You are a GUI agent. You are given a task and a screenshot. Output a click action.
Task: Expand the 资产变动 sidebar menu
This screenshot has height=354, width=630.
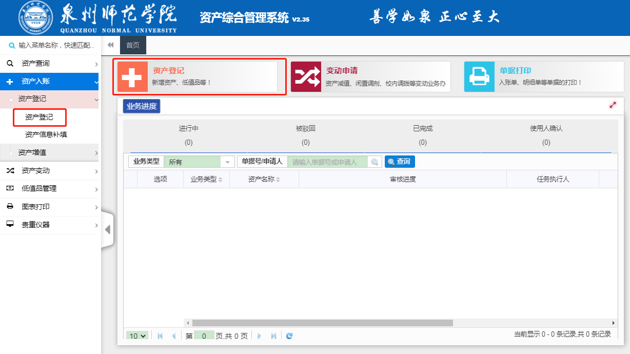point(49,171)
